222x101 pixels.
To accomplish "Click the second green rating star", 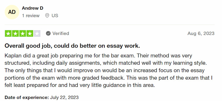I will point(16,33).
